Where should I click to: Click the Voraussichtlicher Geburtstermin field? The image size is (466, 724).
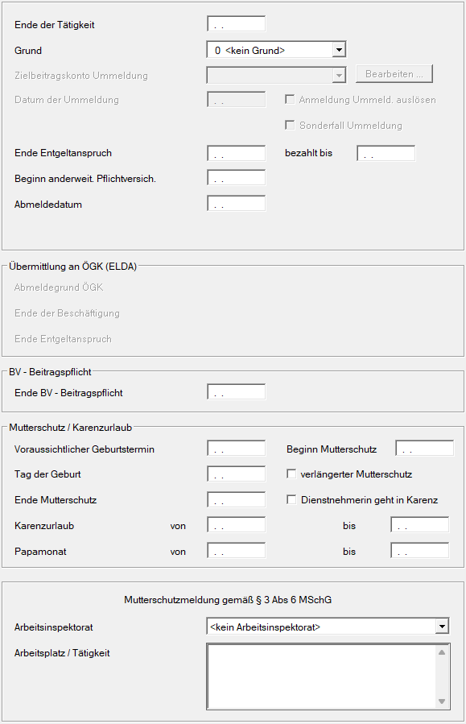tap(237, 449)
